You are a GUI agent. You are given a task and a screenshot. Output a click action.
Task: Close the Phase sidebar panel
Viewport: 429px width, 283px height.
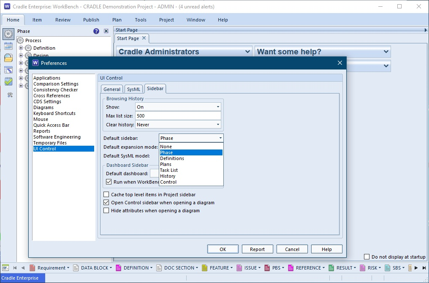(x=106, y=31)
